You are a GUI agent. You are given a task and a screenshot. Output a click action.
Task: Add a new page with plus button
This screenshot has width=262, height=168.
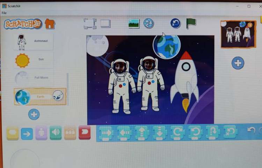click(x=238, y=63)
